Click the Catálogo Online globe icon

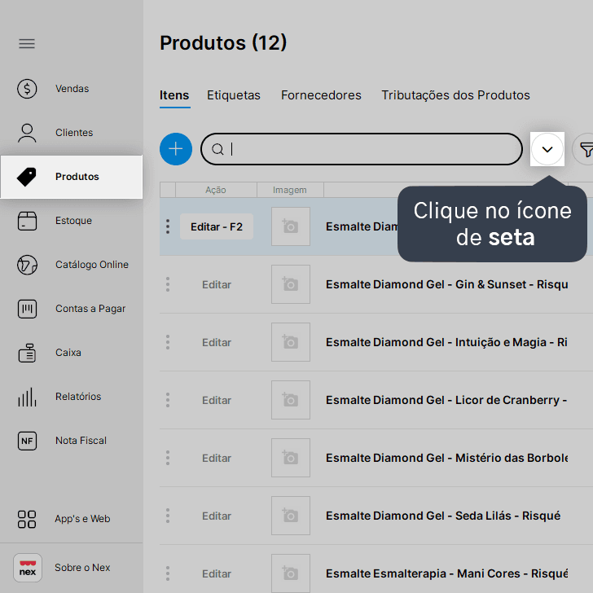(x=27, y=265)
